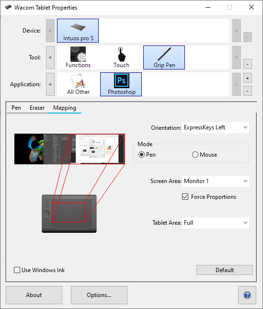Select the Intuos pro S device
Screen dimensions: 263x309
point(78,31)
